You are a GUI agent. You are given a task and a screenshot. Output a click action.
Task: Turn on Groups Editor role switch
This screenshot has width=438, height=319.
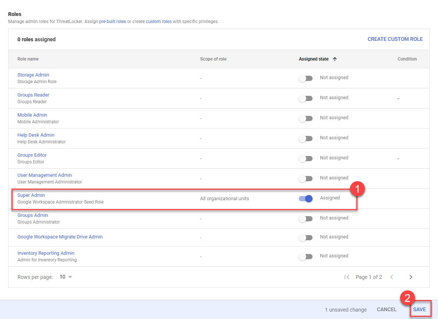(x=305, y=159)
